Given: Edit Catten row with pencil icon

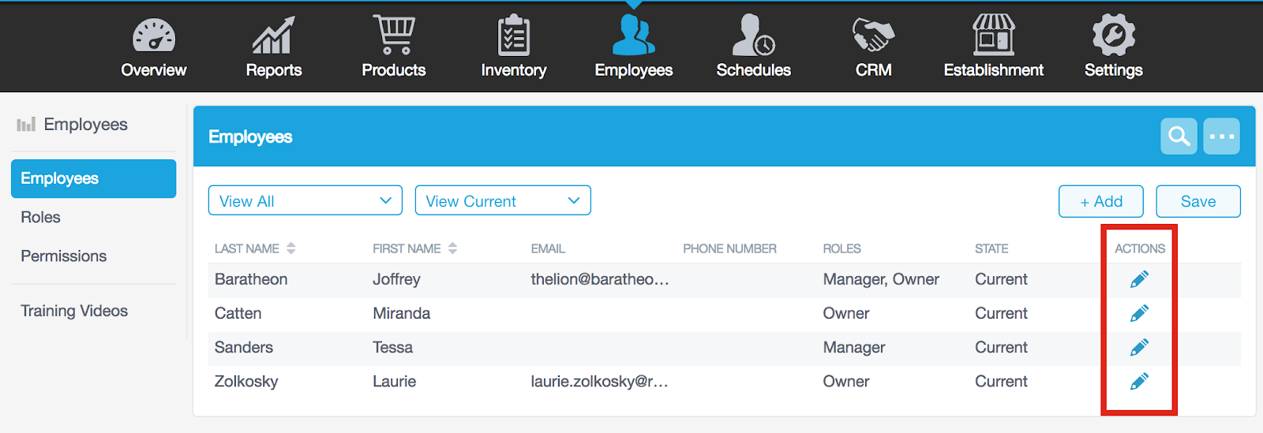Looking at the screenshot, I should [1139, 313].
